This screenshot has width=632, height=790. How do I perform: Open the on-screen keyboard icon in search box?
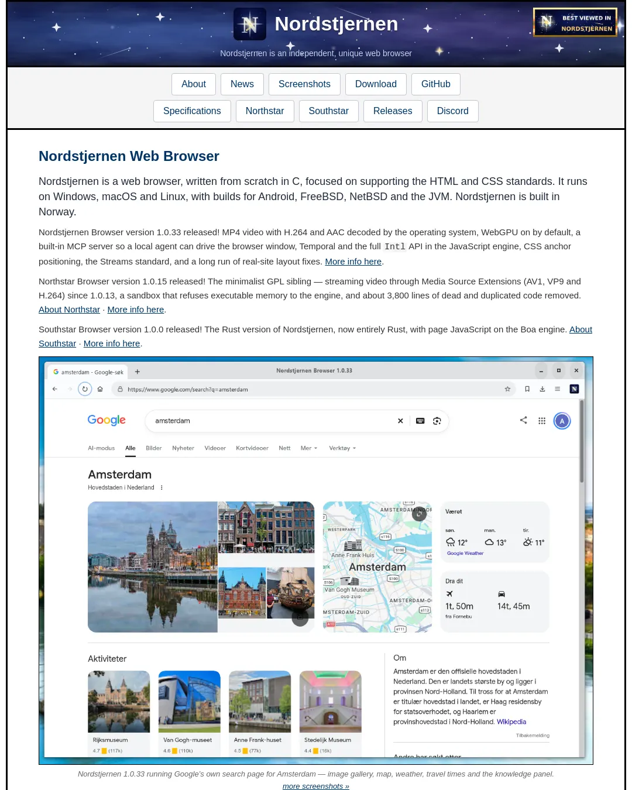pos(420,421)
